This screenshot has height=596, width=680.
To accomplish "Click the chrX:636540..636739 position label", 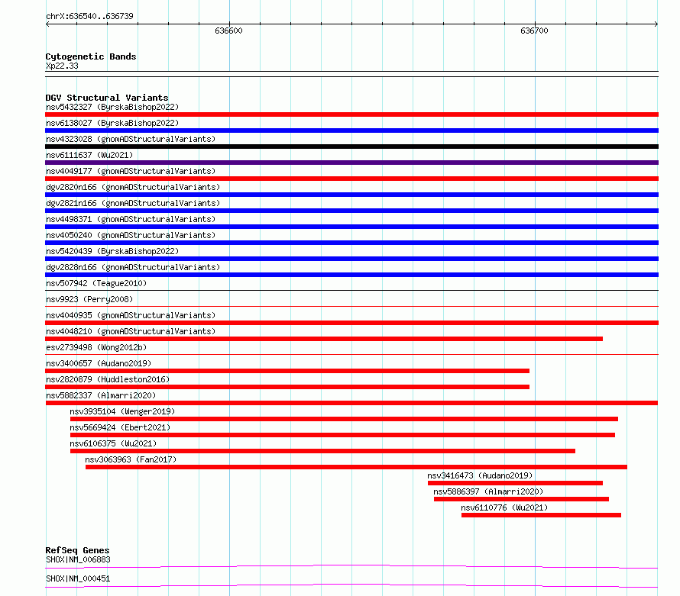I will [89, 16].
